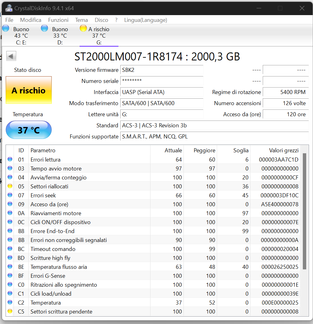Viewport: 313px width, 324px height.
Task: Click raw value 000003AA7C1D of Errori lettura
Action: coord(278,159)
